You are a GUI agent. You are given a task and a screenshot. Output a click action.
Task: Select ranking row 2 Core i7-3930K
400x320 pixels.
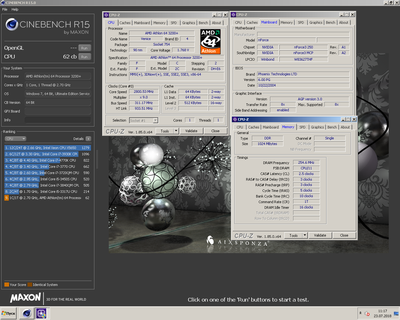(47, 154)
